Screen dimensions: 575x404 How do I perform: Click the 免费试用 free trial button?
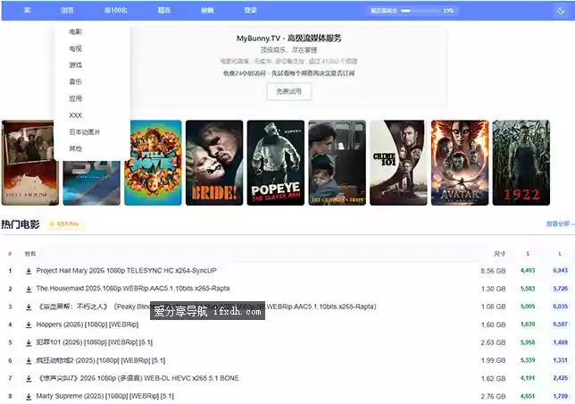tap(289, 91)
